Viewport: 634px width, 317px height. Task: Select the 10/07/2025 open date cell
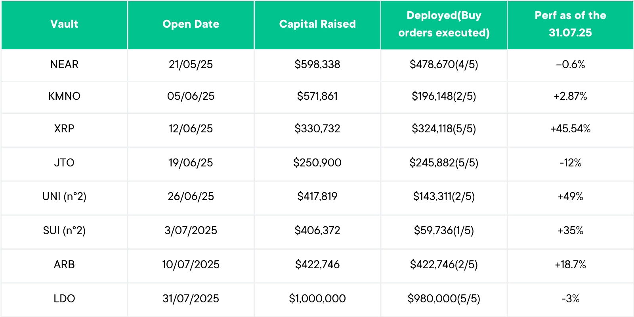pos(191,265)
